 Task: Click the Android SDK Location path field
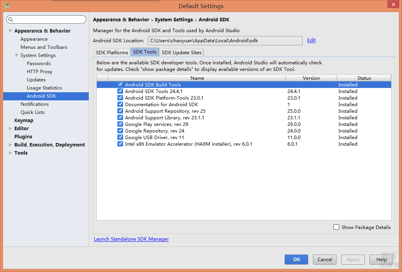coord(225,41)
